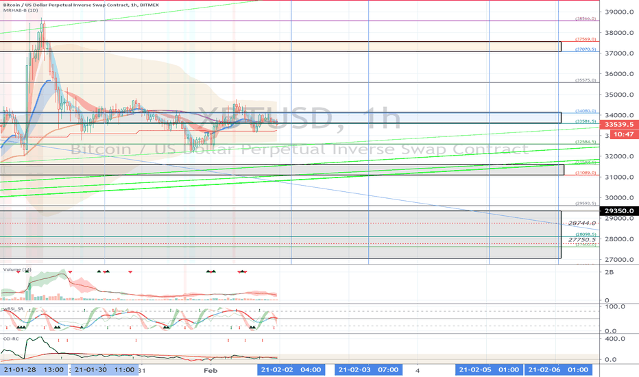Screen dimensions: 639x377
Task: Click the 2B value on volume axis
Action: click(610, 272)
